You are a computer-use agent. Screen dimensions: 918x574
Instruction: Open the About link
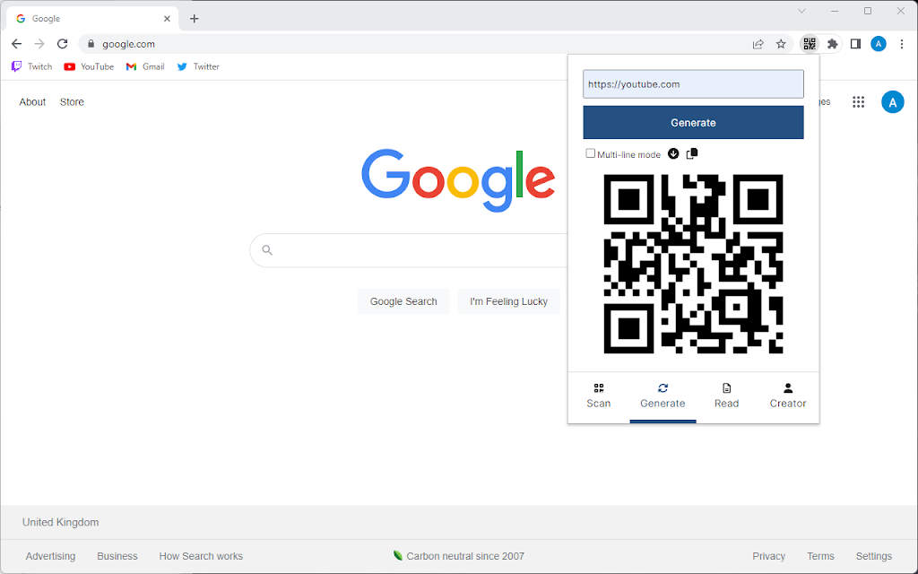click(32, 102)
